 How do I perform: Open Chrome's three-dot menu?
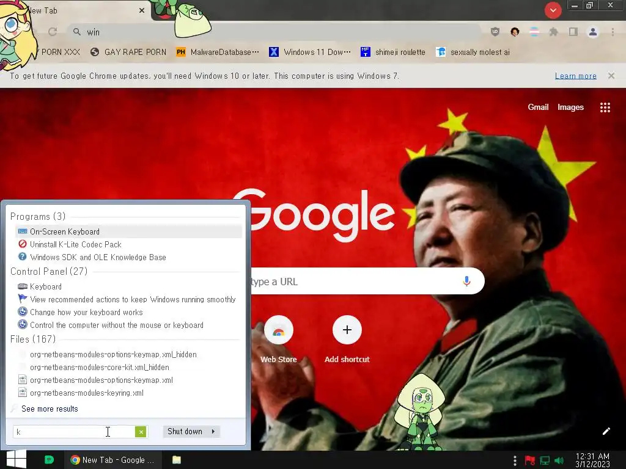coord(613,32)
